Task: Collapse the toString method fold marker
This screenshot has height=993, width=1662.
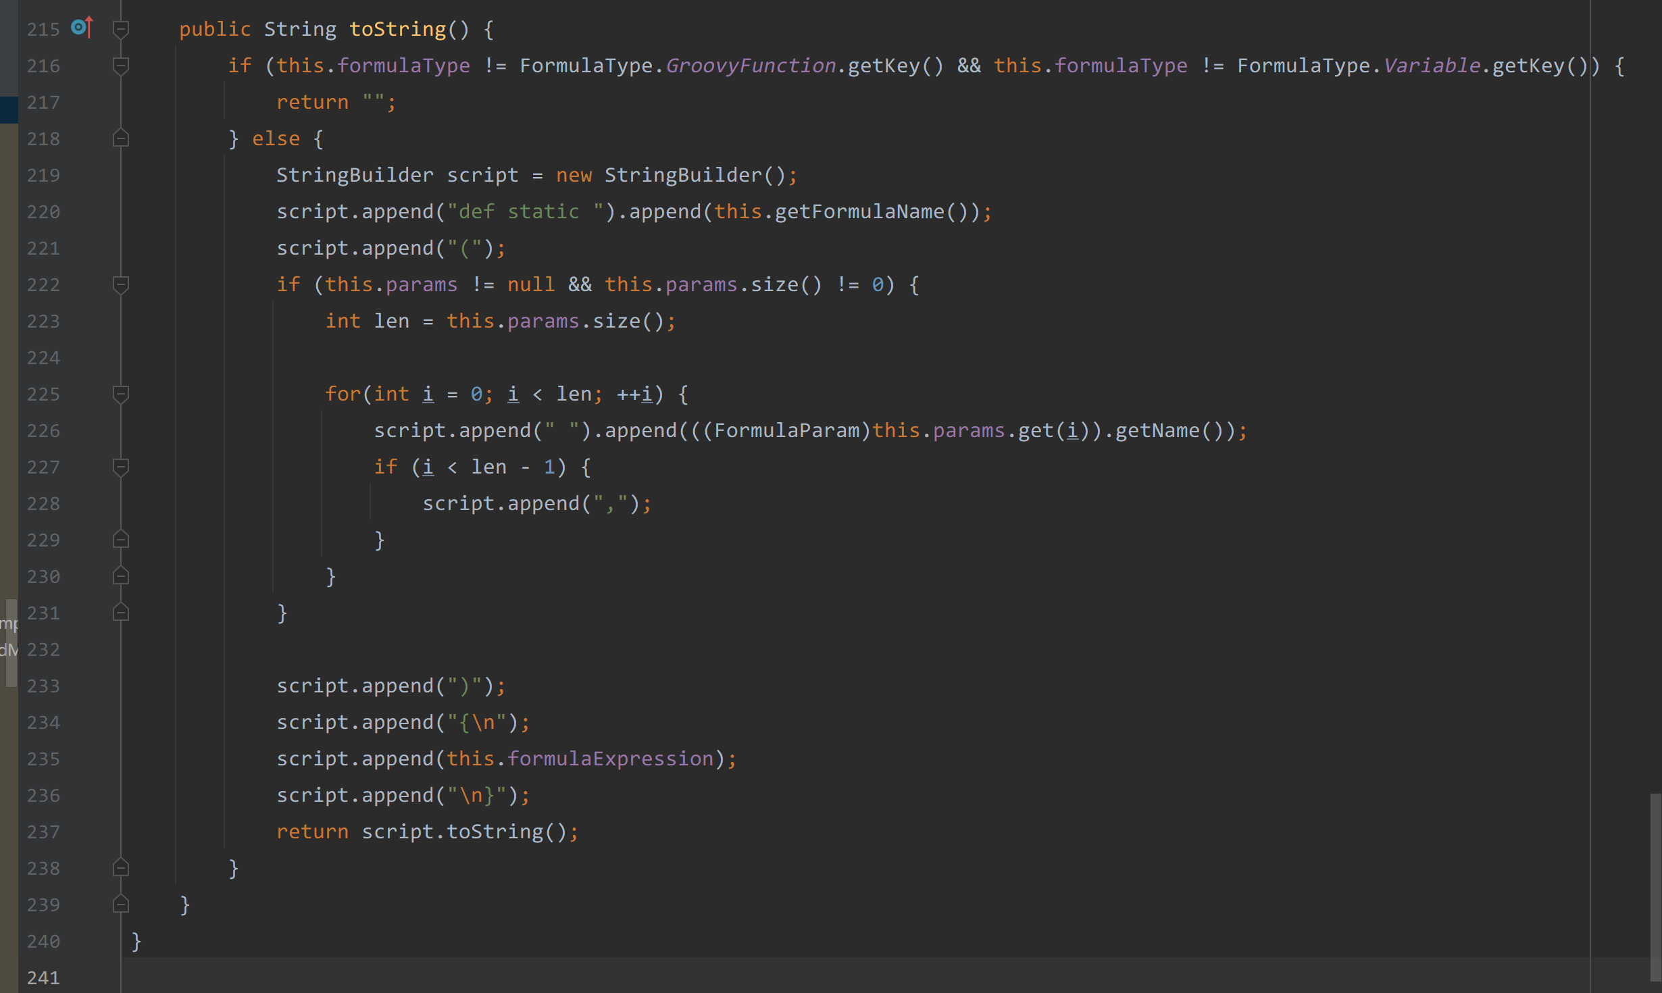Action: tap(121, 29)
